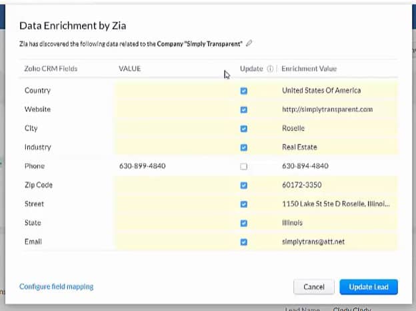Image resolution: width=416 pixels, height=311 pixels.
Task: Click the Zoho CRM Fields column header
Action: click(51, 69)
